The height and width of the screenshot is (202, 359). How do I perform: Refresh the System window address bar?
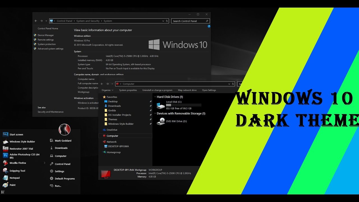[167, 21]
